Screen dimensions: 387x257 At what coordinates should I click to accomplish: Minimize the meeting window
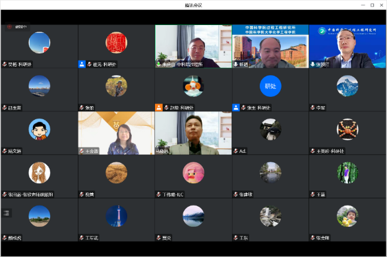tap(363, 5)
